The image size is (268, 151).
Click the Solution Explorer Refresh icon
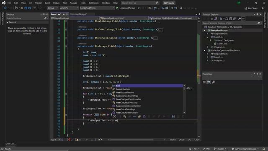(x=227, y=19)
